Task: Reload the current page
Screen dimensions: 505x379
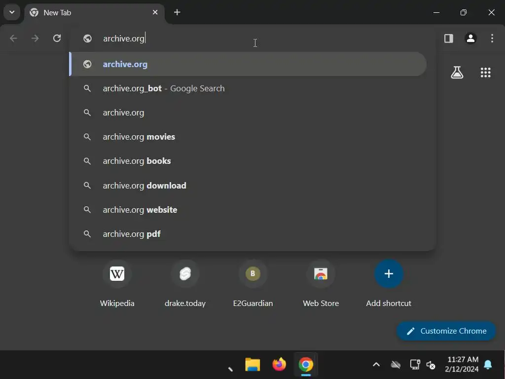Action: point(57,38)
